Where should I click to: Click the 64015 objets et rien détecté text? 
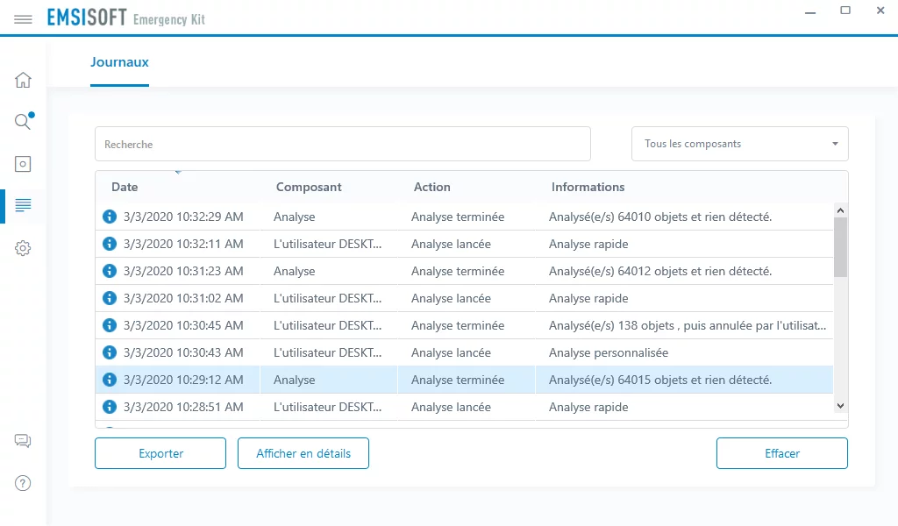[x=660, y=380]
